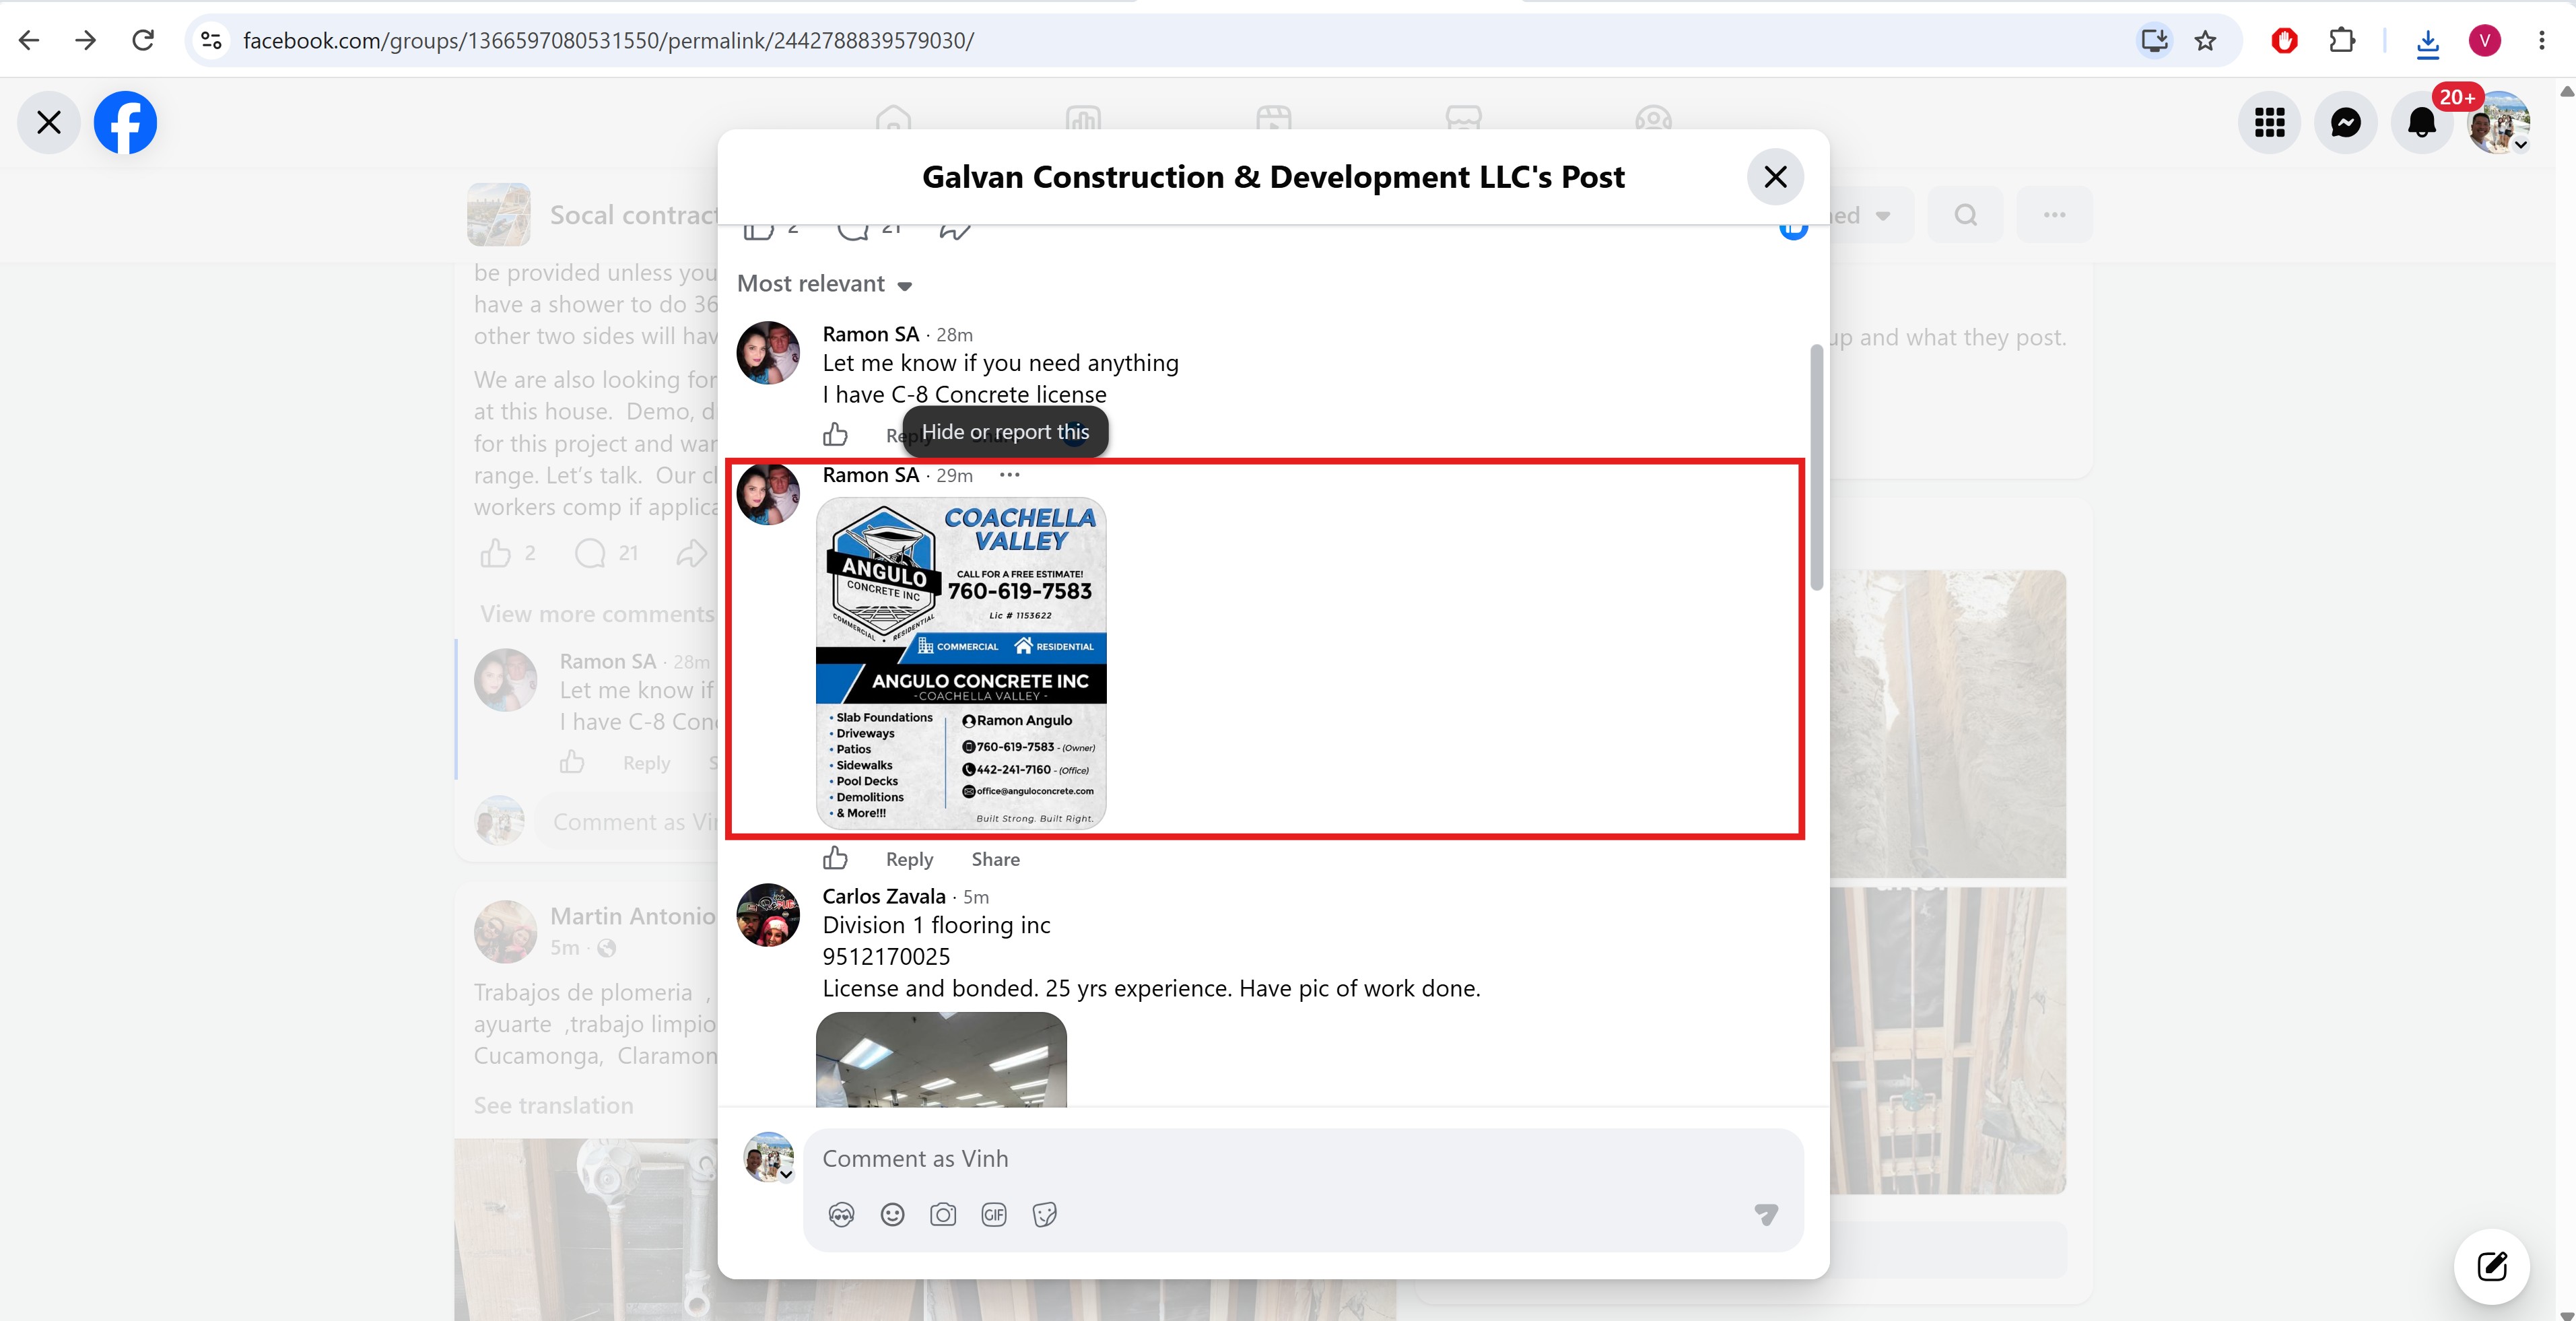Bookmark this page with the star icon
The height and width of the screenshot is (1321, 2576).
pyautogui.click(x=2205, y=40)
